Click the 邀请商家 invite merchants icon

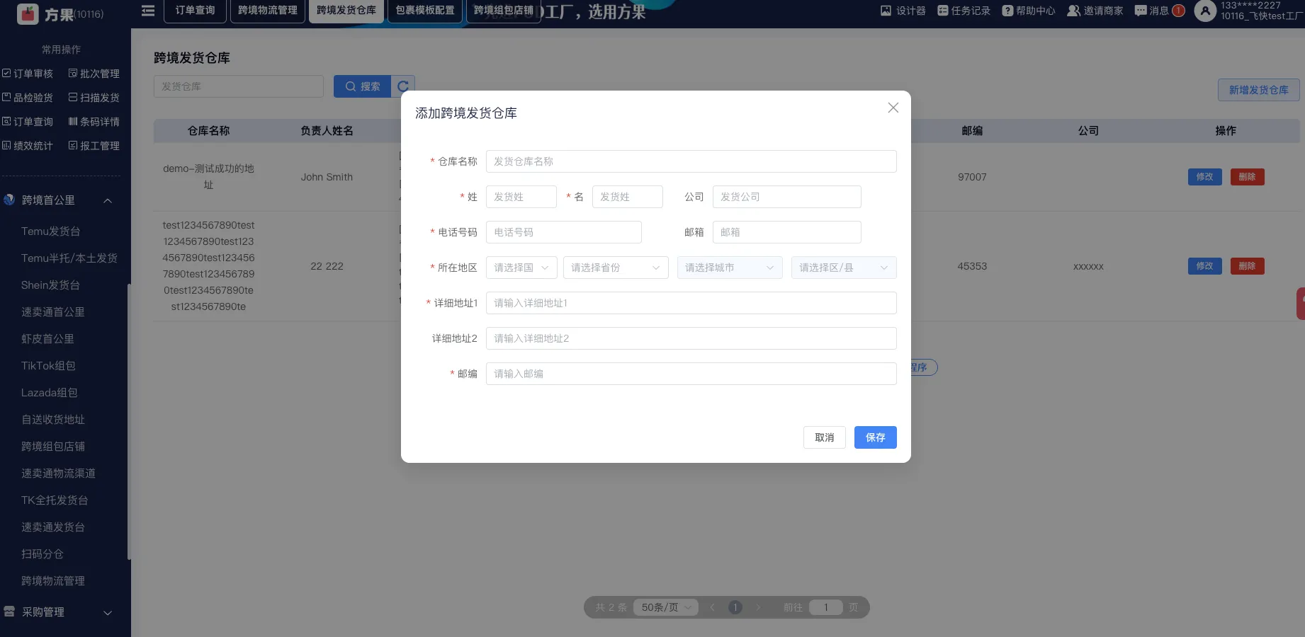(x=1094, y=11)
